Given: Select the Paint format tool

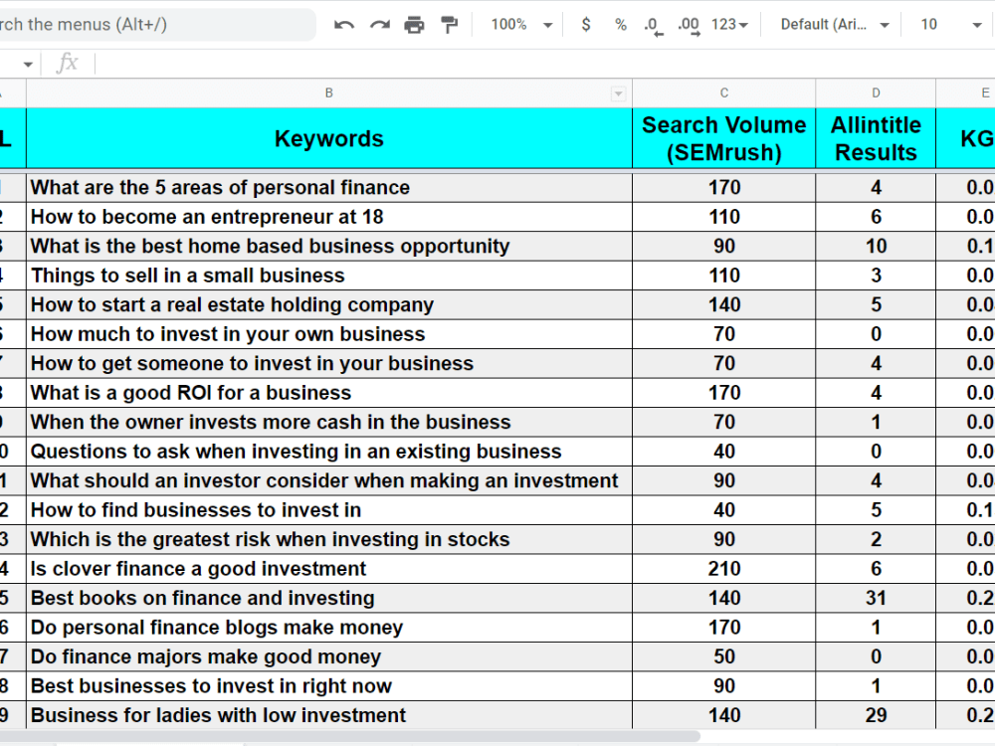Looking at the screenshot, I should click(450, 25).
